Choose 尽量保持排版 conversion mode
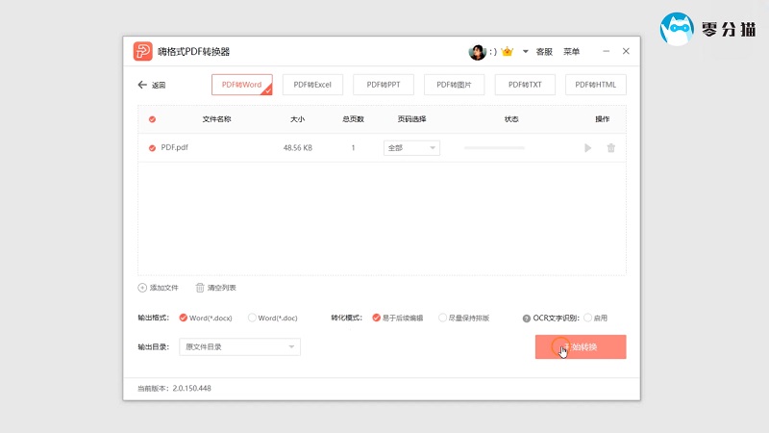The height and width of the screenshot is (433, 769). click(x=464, y=318)
